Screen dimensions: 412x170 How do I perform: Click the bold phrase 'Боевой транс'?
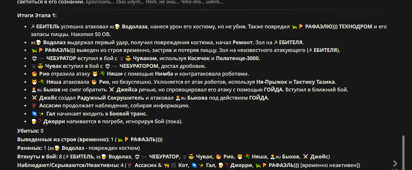(128, 113)
